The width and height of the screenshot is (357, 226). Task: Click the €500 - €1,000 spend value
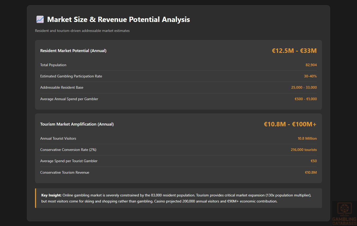pyautogui.click(x=306, y=99)
